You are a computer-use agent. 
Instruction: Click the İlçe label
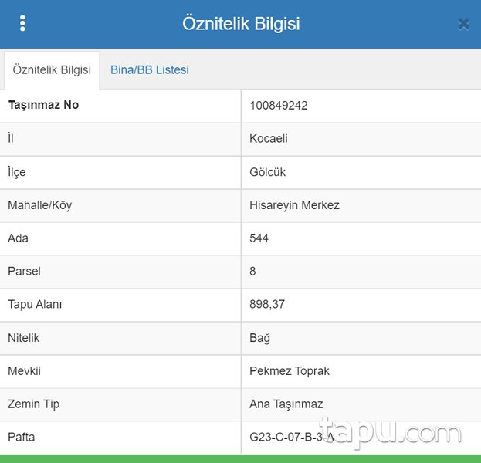tap(17, 172)
